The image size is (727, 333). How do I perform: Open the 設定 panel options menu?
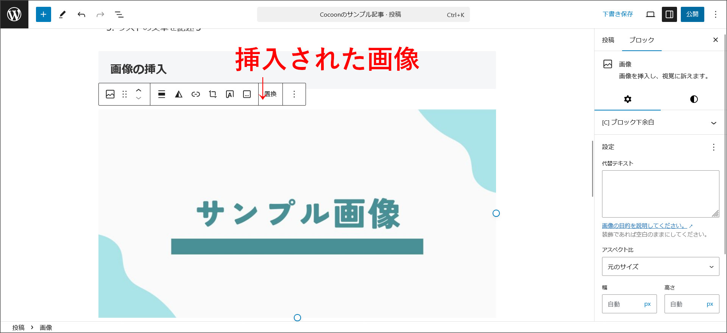click(714, 147)
